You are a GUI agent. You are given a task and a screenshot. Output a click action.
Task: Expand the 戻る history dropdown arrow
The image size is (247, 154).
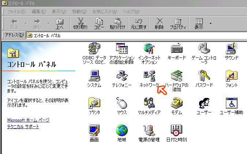[26, 24]
